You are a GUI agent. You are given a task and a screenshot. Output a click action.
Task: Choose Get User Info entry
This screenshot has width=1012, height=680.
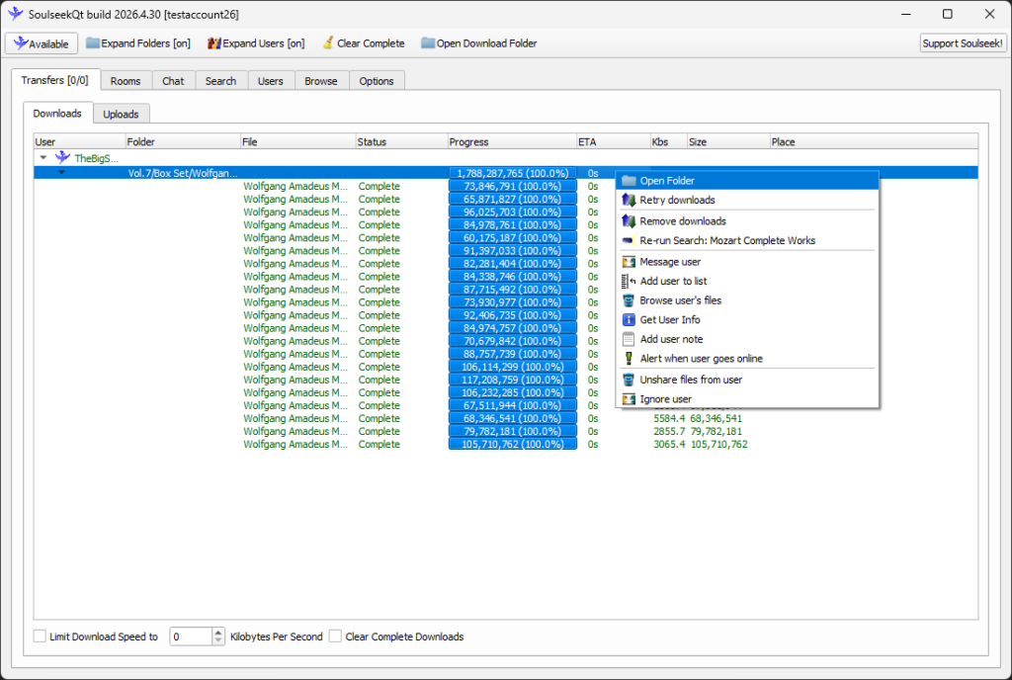747,320
